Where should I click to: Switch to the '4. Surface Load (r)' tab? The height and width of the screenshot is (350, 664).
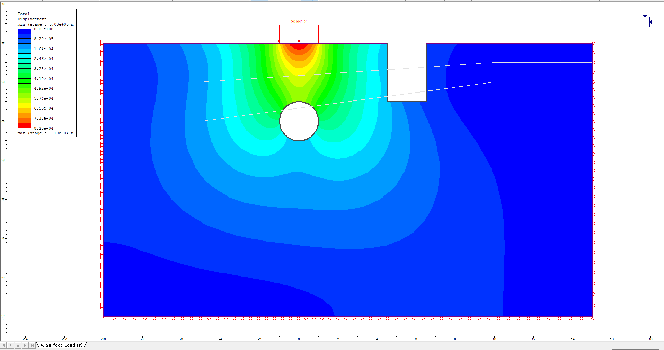(61, 345)
